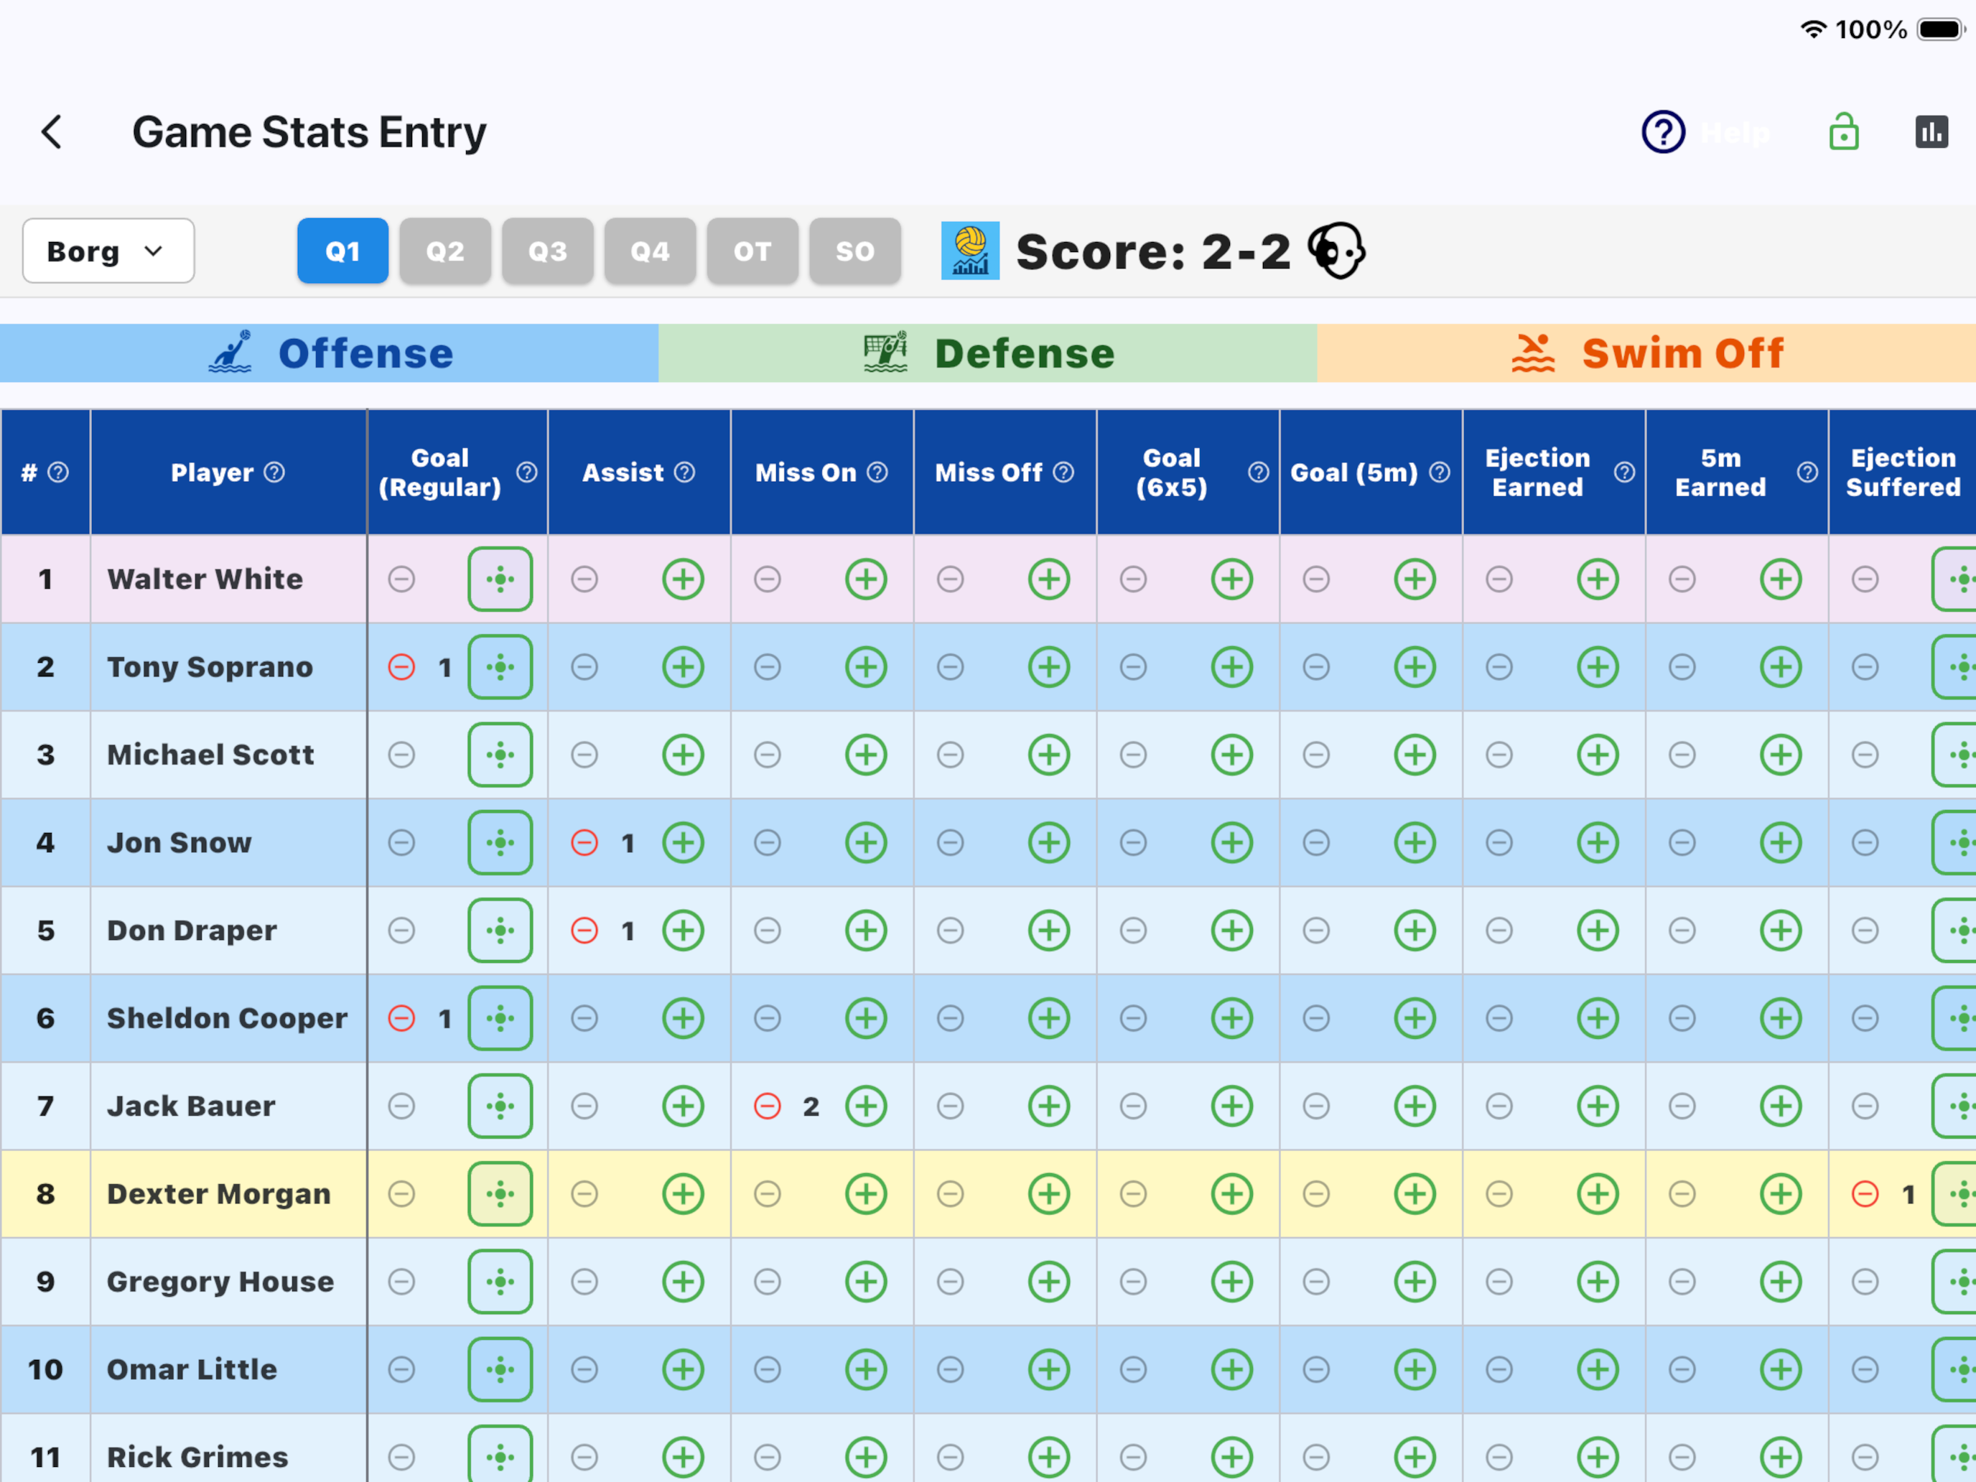Open the Defense stats section
The image size is (1976, 1482).
[988, 353]
